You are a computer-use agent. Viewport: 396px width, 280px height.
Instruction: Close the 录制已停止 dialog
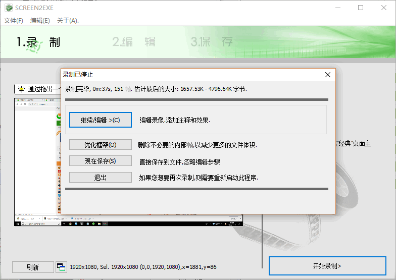click(x=327, y=75)
